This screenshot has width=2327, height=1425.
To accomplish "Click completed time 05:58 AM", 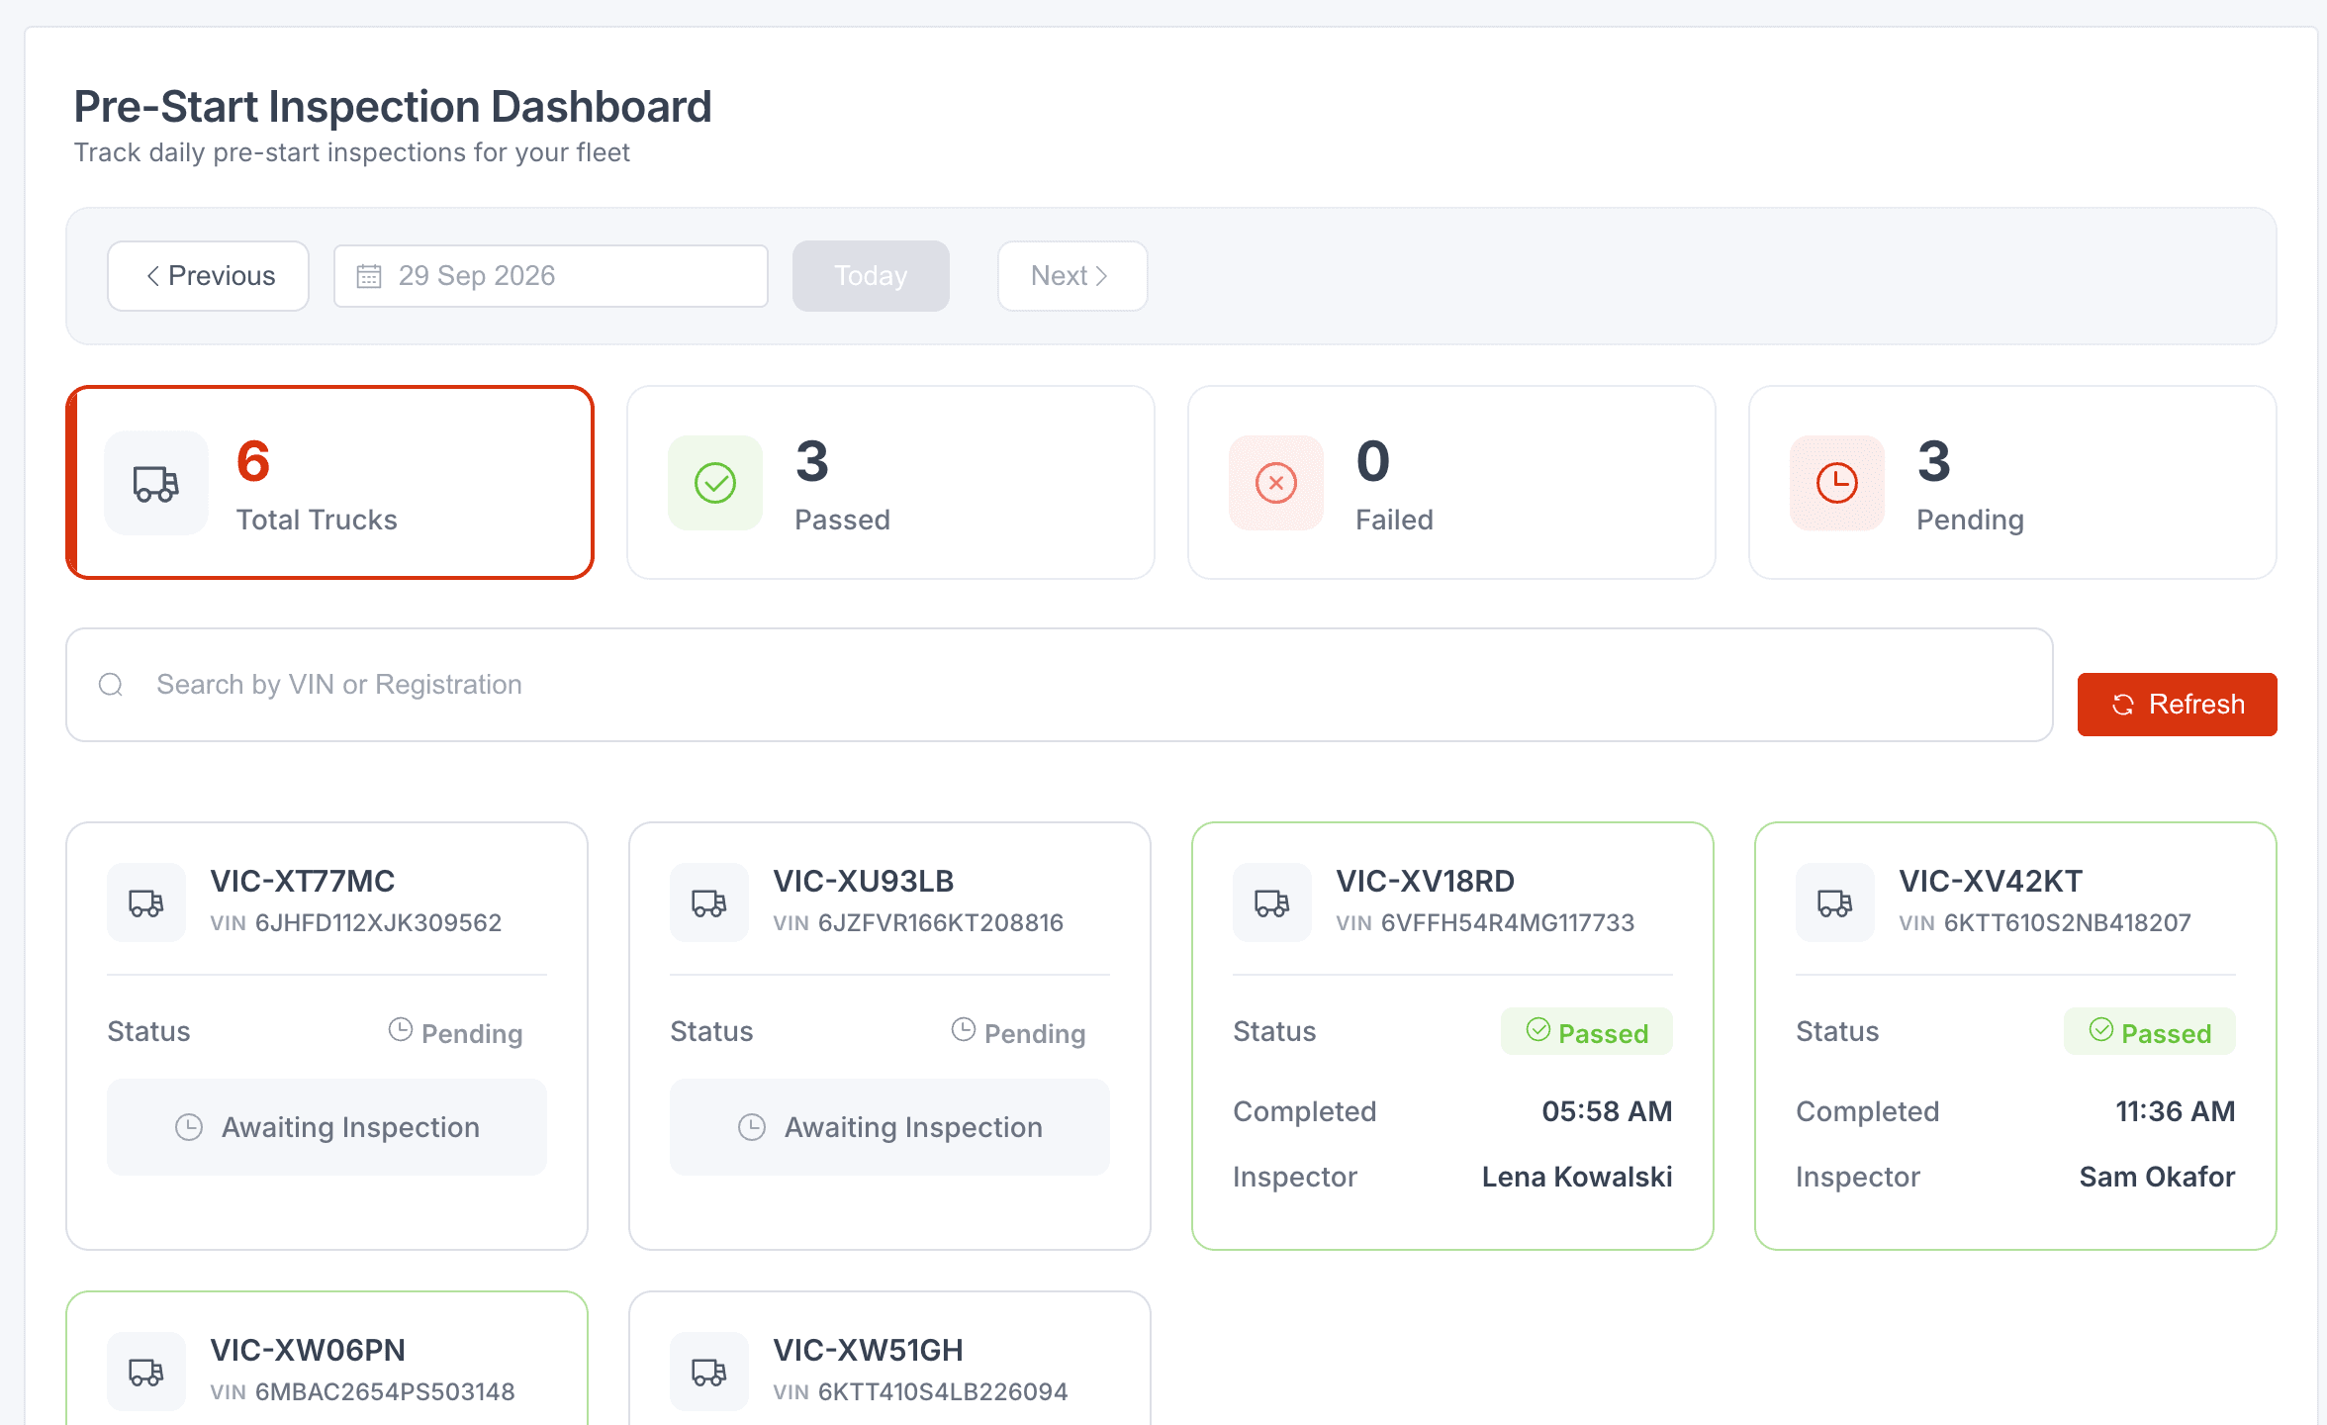I will point(1607,1111).
